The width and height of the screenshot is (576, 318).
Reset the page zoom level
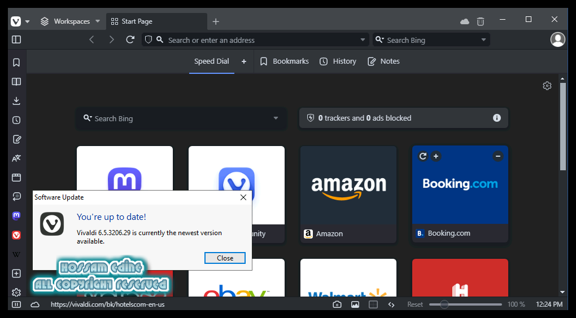coord(415,304)
